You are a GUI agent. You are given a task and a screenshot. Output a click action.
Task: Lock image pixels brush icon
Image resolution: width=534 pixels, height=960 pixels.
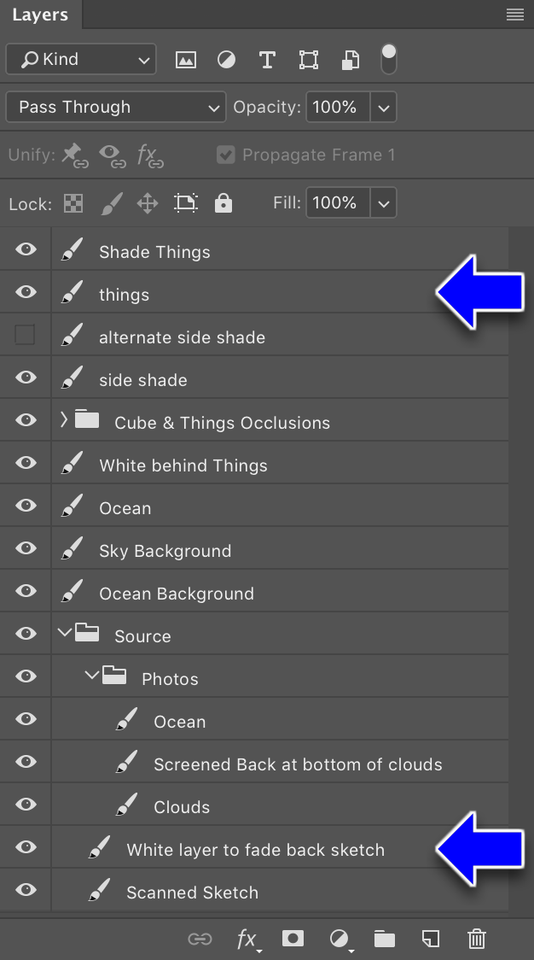(111, 203)
